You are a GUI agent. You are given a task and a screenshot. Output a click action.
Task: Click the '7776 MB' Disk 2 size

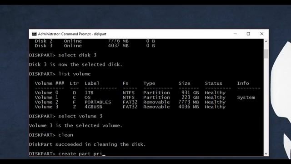tap(118, 41)
